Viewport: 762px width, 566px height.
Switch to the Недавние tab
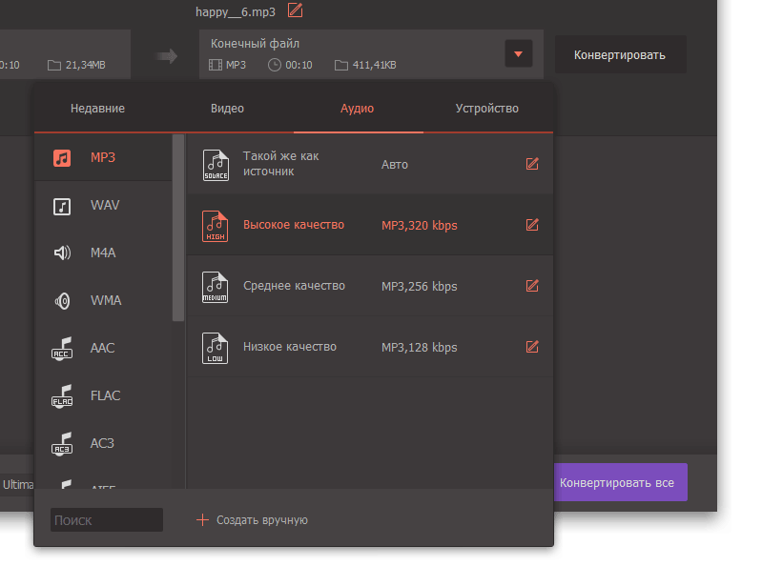(97, 109)
